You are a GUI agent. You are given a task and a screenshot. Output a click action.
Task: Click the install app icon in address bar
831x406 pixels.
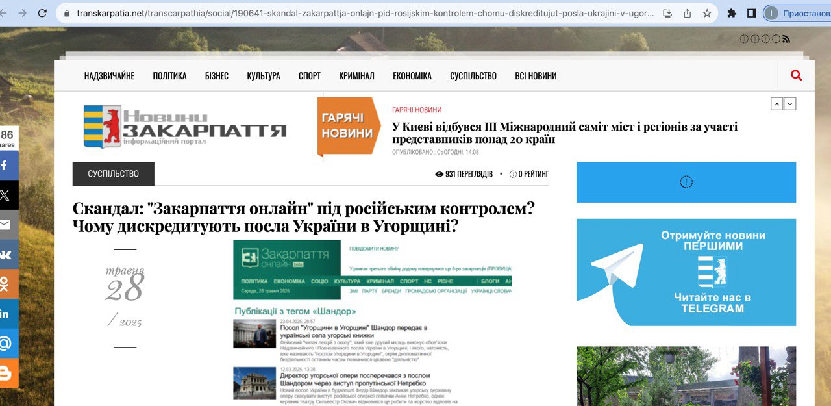click(667, 13)
